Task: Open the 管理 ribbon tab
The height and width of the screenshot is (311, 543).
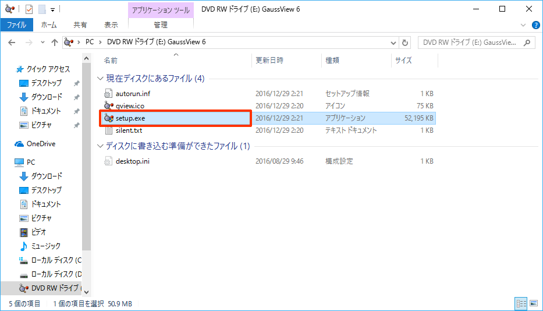Action: 161,25
